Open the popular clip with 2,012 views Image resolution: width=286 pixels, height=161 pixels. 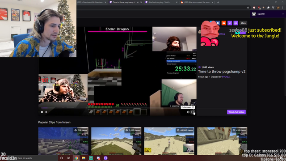116,141
